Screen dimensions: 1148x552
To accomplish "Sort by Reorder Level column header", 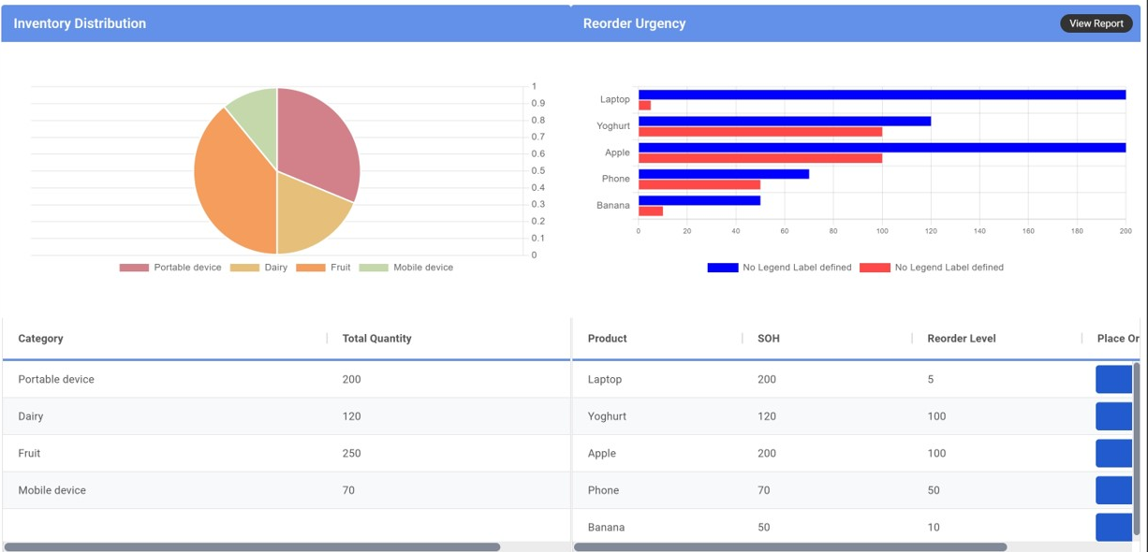I will (962, 339).
